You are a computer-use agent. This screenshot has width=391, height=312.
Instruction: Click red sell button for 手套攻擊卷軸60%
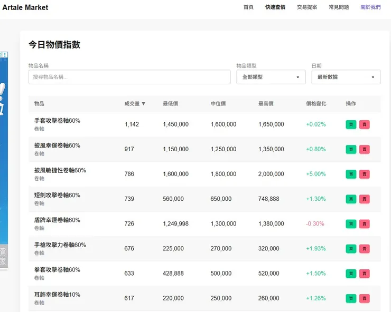tap(365, 124)
